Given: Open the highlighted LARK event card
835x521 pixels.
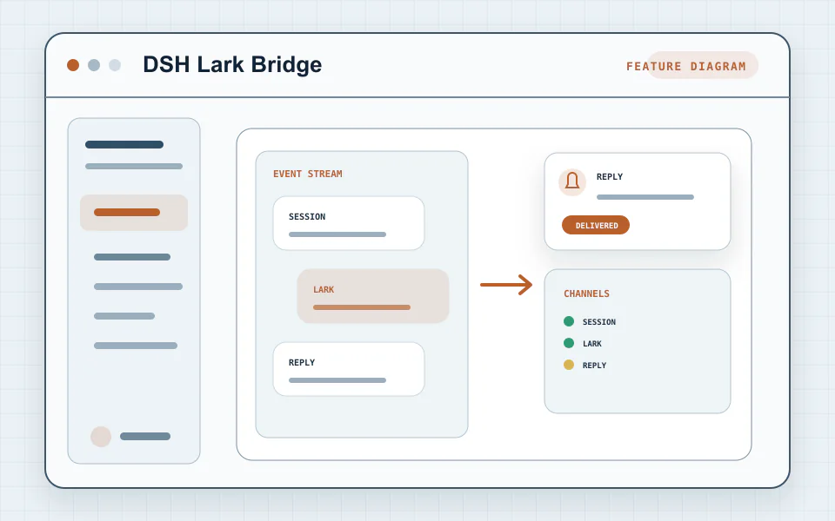Looking at the screenshot, I should tap(373, 296).
